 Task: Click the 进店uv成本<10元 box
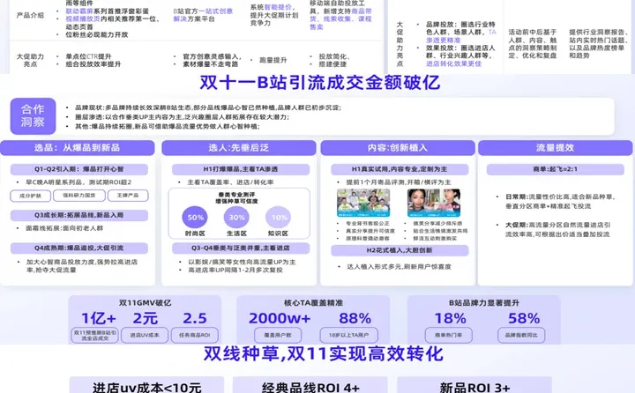146,385
